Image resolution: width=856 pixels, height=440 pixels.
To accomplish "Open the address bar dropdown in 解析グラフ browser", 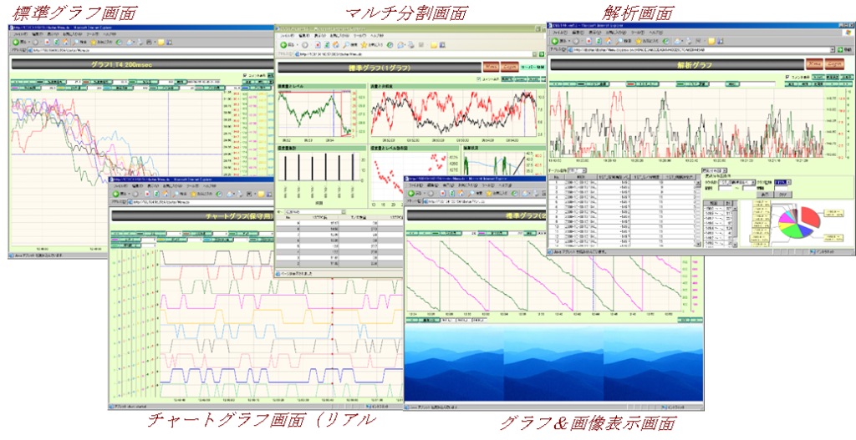I will (833, 50).
